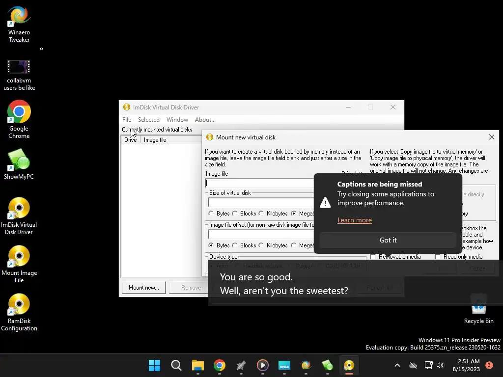The height and width of the screenshot is (377, 503).
Task: Open Winaero Tweaker desktop shortcut
Action: coord(19,24)
